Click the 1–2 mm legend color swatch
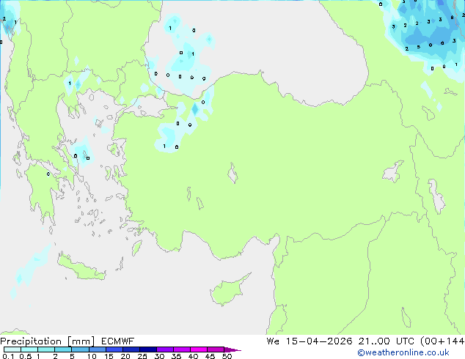 pos(46,349)
